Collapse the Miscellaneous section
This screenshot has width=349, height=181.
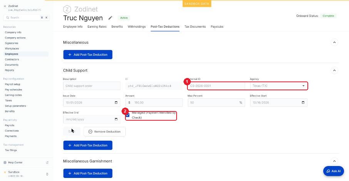[x=334, y=43]
